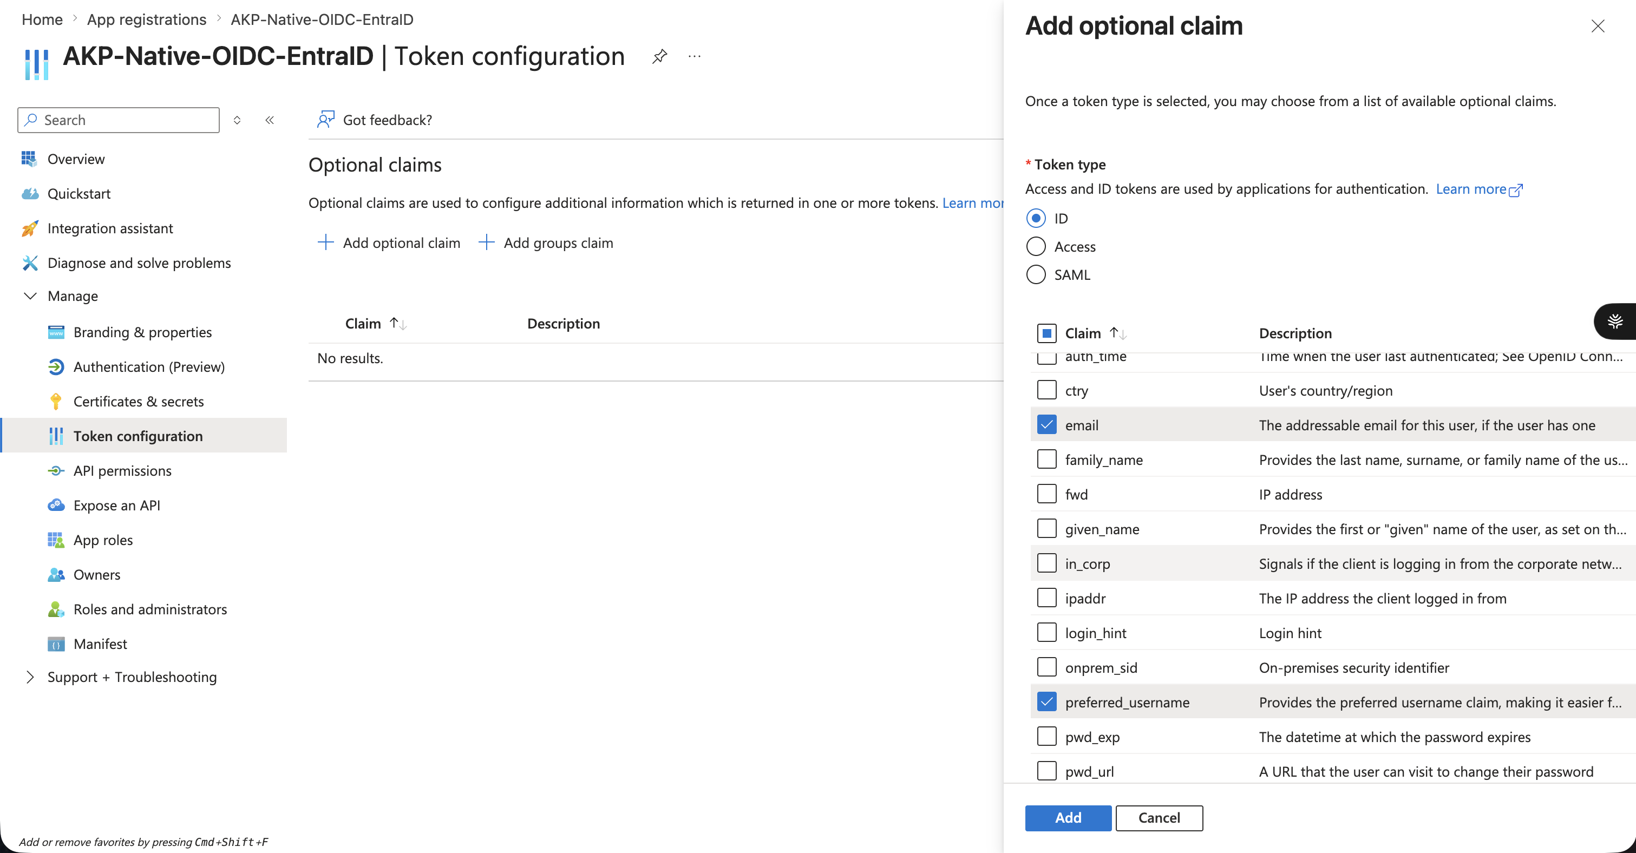
Task: Click the Expose an API cloud icon
Action: click(x=56, y=505)
